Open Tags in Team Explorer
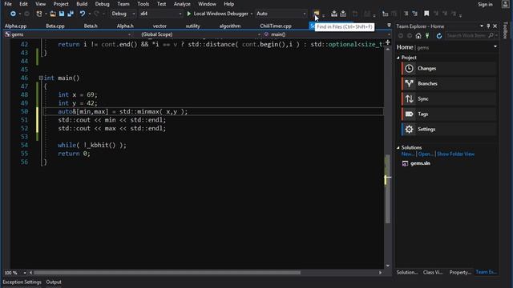 450,114
